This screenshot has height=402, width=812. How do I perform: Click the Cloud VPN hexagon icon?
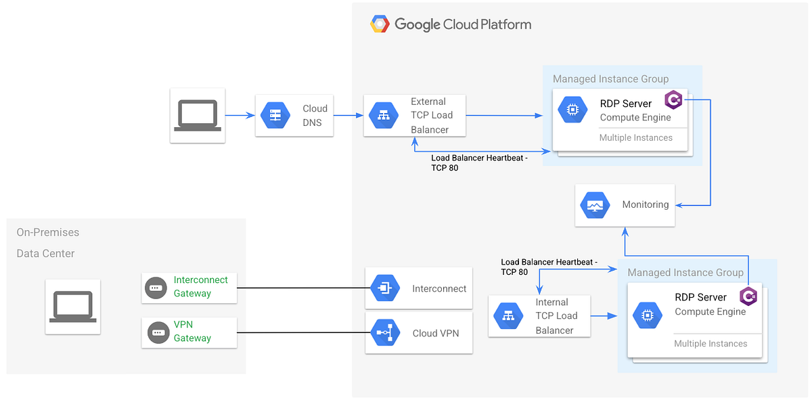(385, 332)
